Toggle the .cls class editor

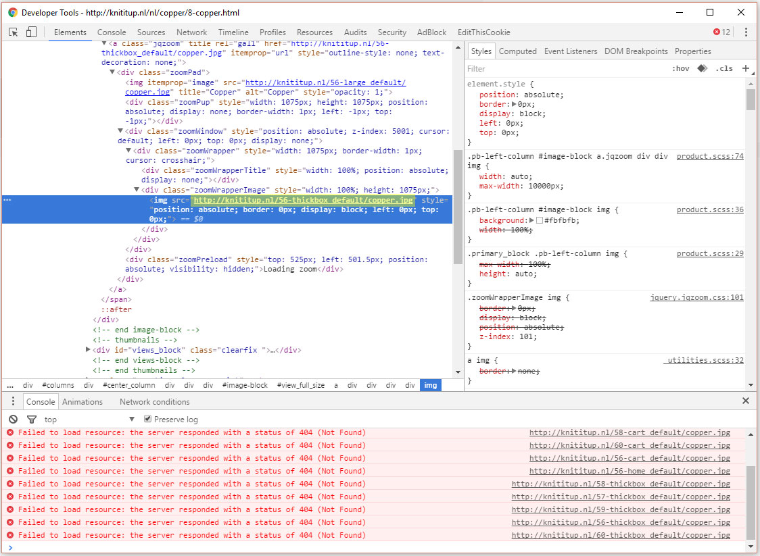724,68
